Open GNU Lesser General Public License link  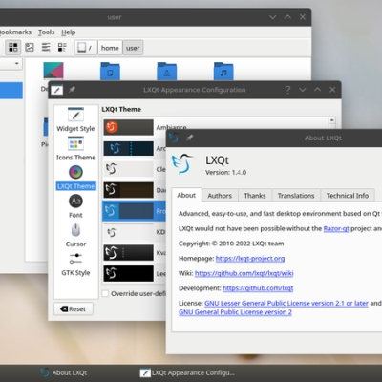tap(286, 304)
